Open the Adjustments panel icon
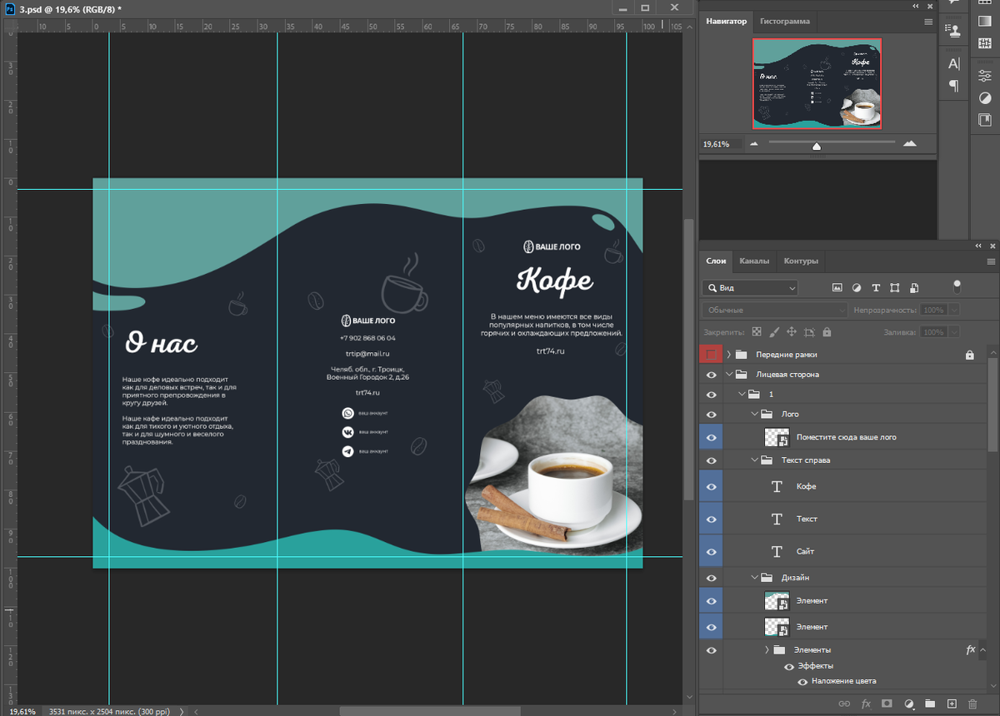Screen dimensions: 1000x716 tap(985, 97)
